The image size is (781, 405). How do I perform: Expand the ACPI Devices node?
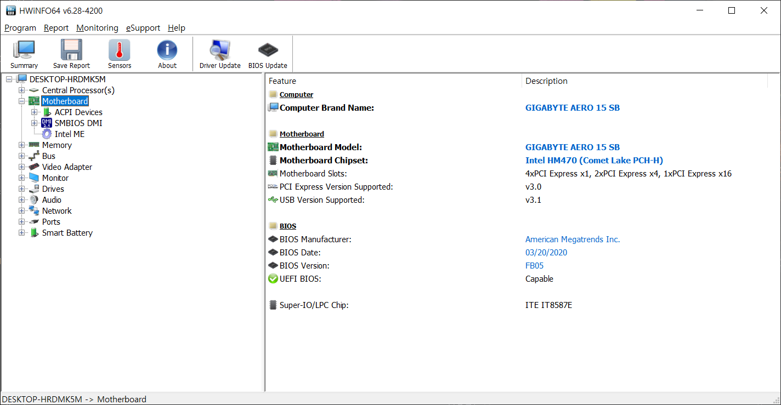coord(34,112)
